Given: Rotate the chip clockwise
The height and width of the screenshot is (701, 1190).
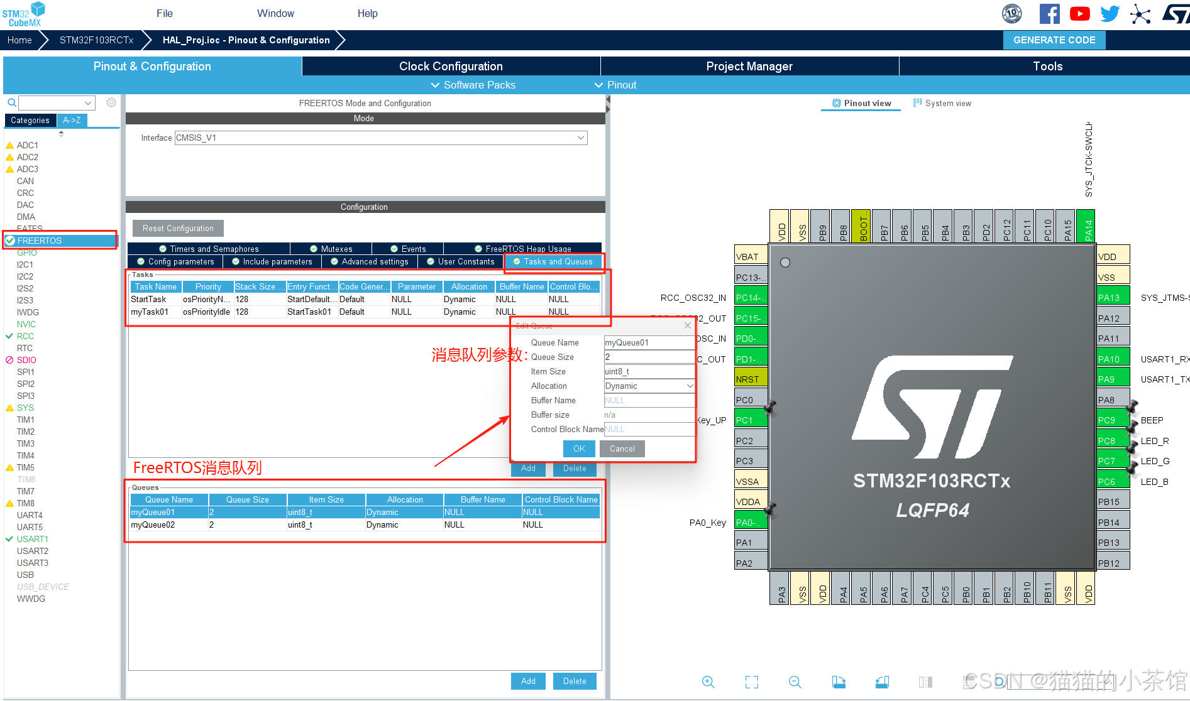Looking at the screenshot, I should [x=839, y=682].
